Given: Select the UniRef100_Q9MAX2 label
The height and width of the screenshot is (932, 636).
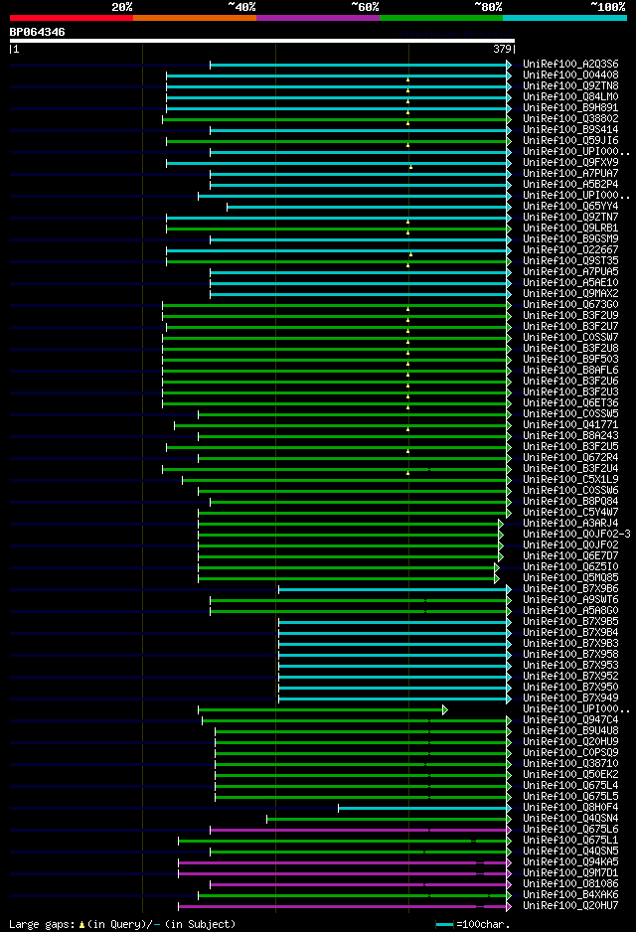Looking at the screenshot, I should coord(570,294).
